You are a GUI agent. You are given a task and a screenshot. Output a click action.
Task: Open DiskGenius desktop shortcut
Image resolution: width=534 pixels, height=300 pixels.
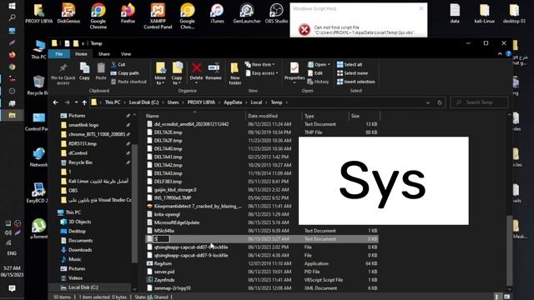click(x=68, y=13)
